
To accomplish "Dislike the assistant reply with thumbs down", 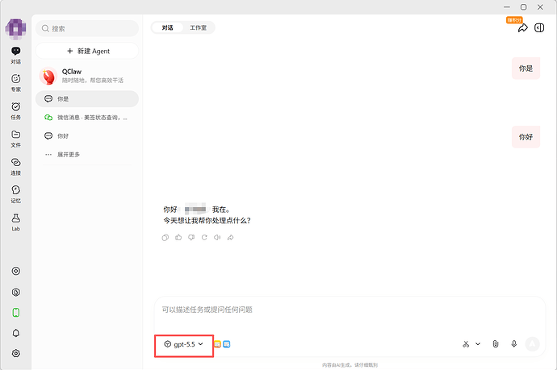I will coord(191,237).
